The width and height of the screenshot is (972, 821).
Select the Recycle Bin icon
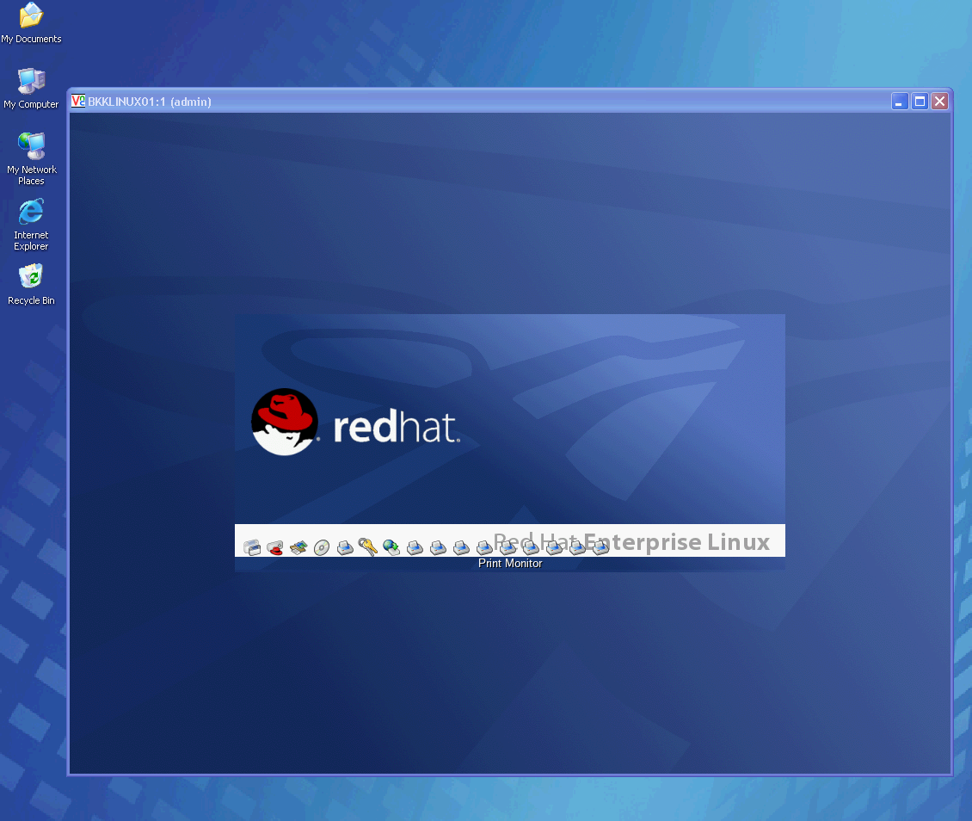(x=31, y=285)
